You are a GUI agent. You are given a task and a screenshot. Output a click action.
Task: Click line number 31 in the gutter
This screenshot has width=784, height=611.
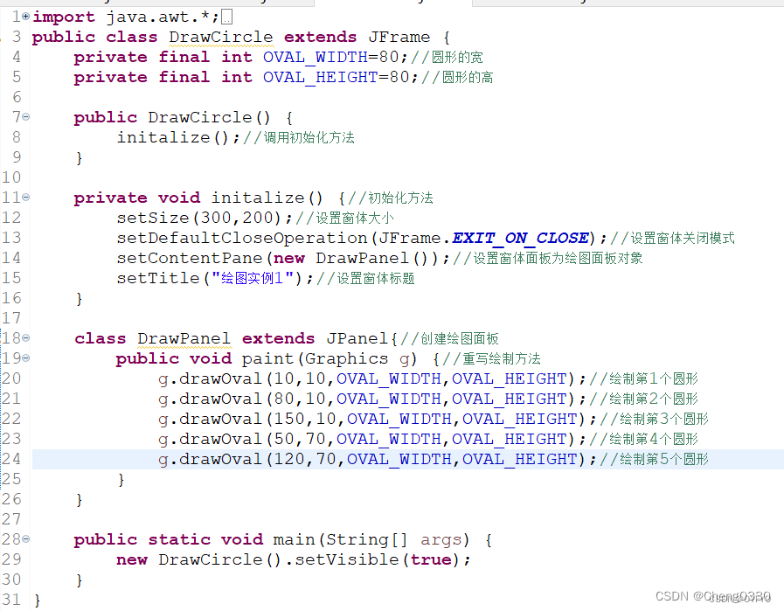11,600
